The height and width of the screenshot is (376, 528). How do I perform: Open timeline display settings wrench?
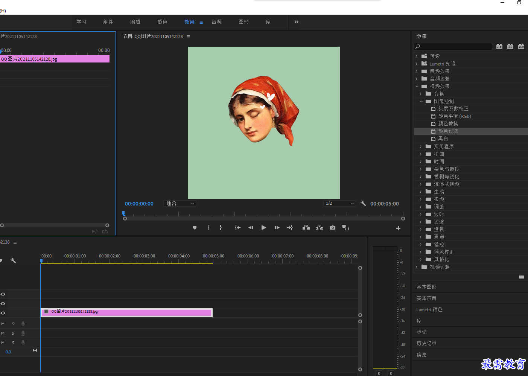pos(13,260)
